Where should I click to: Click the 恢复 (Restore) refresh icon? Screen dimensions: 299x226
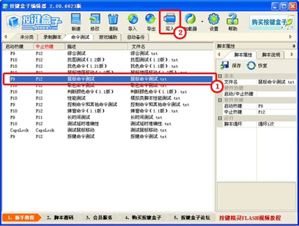(257, 66)
